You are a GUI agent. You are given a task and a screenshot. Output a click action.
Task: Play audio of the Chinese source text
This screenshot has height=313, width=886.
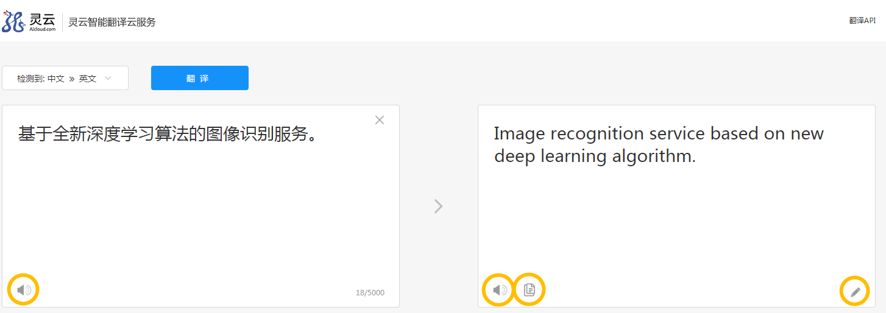24,290
